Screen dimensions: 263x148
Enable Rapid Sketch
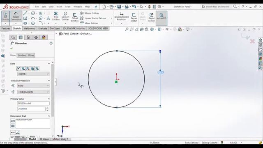click(152, 17)
